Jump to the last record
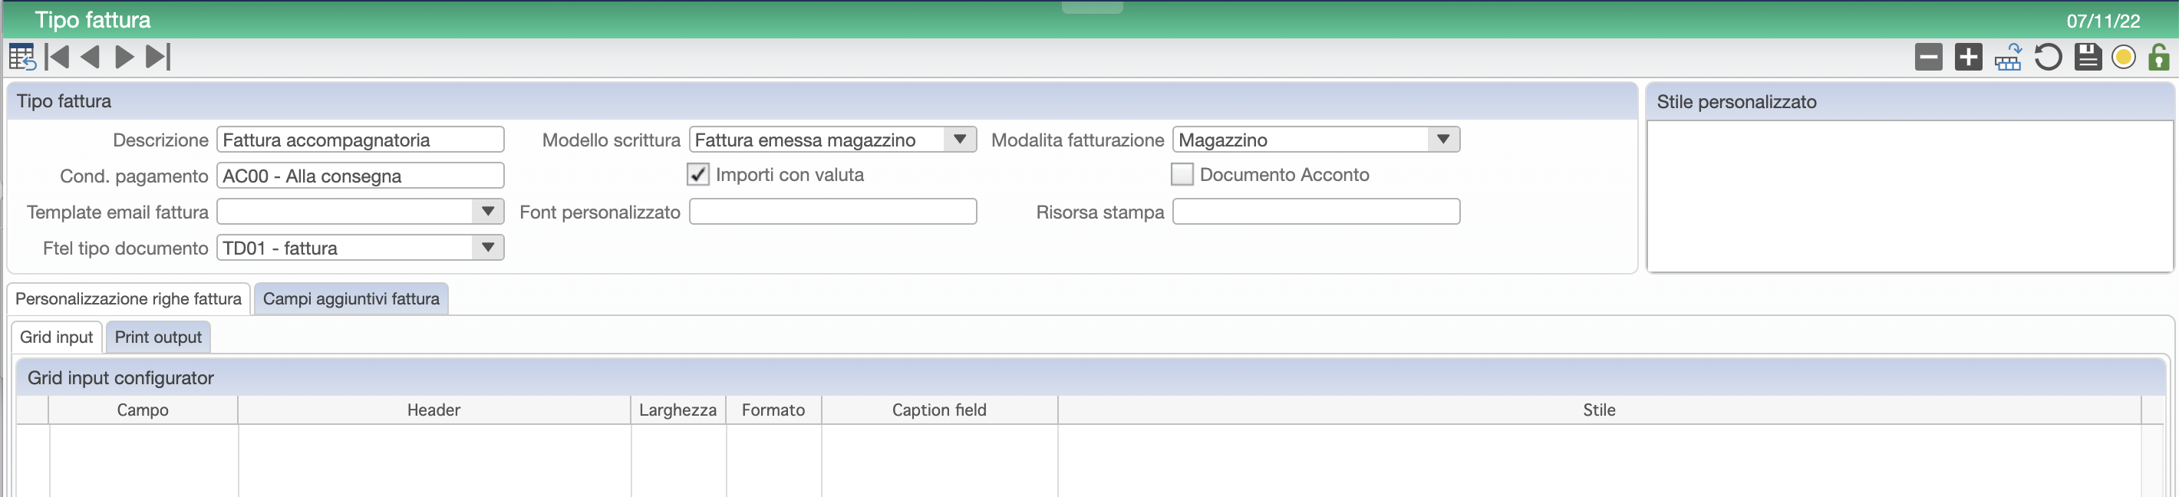The height and width of the screenshot is (497, 2179). (158, 57)
